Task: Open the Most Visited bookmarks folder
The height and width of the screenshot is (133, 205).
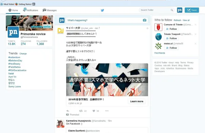Action: click(7, 4)
